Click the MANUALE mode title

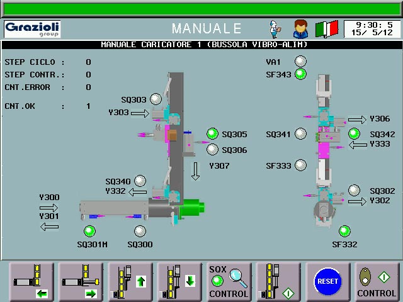click(x=207, y=28)
